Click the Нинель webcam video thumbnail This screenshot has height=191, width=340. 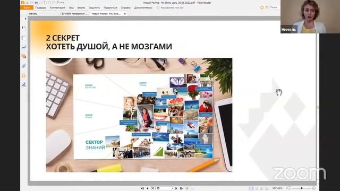coord(310,16)
